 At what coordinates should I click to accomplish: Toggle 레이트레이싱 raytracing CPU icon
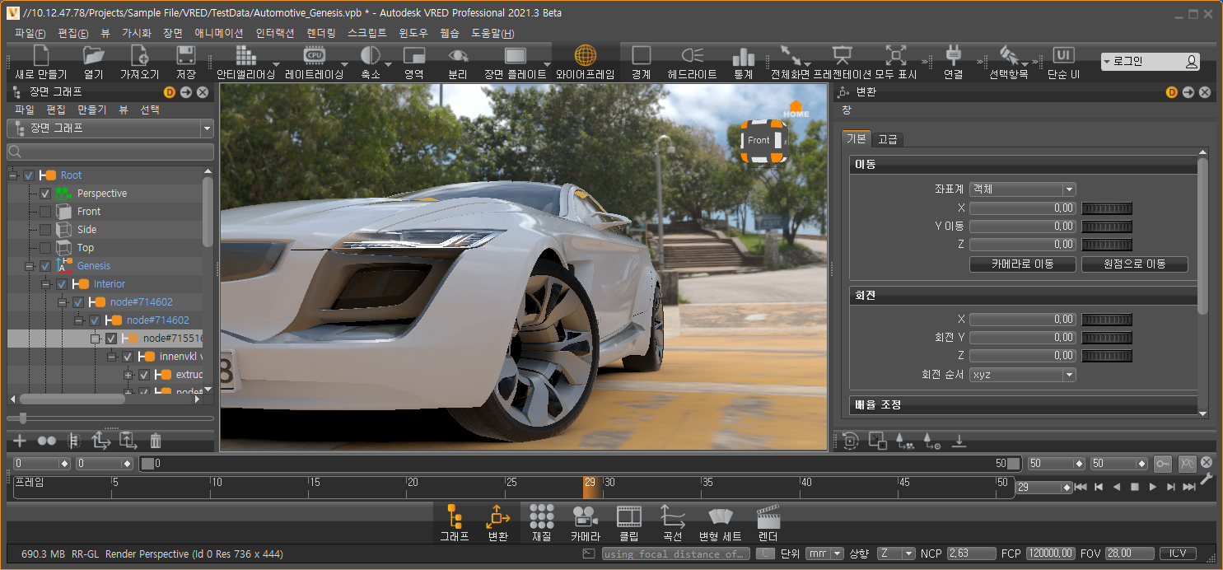pyautogui.click(x=314, y=56)
